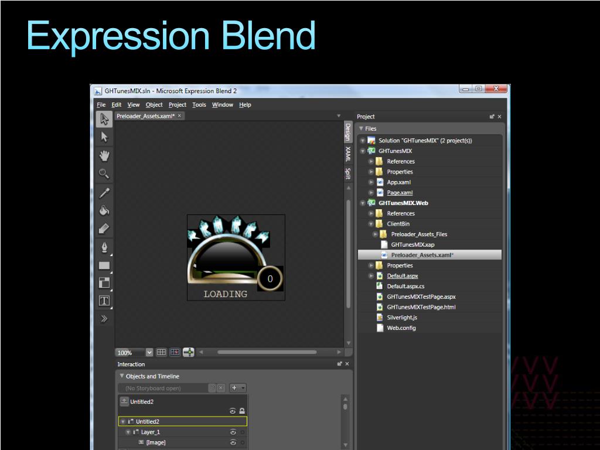Pick the Zoom magnifier tool
The height and width of the screenshot is (450, 600).
coord(104,173)
